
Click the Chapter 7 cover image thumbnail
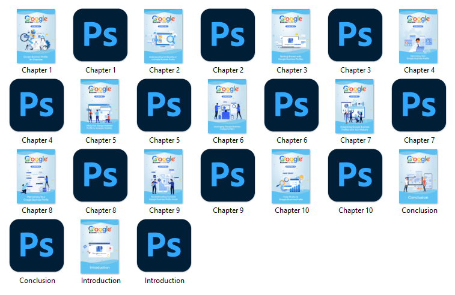354,106
